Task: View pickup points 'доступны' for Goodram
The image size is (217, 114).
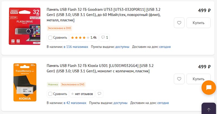Action: point(122,47)
